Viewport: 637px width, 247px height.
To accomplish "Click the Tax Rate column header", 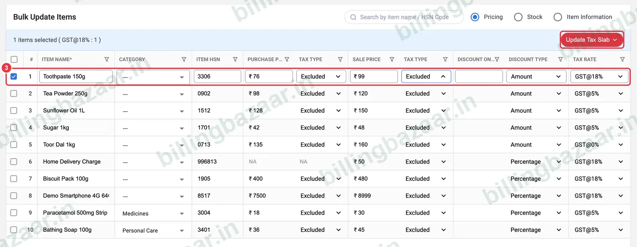I will (x=585, y=59).
